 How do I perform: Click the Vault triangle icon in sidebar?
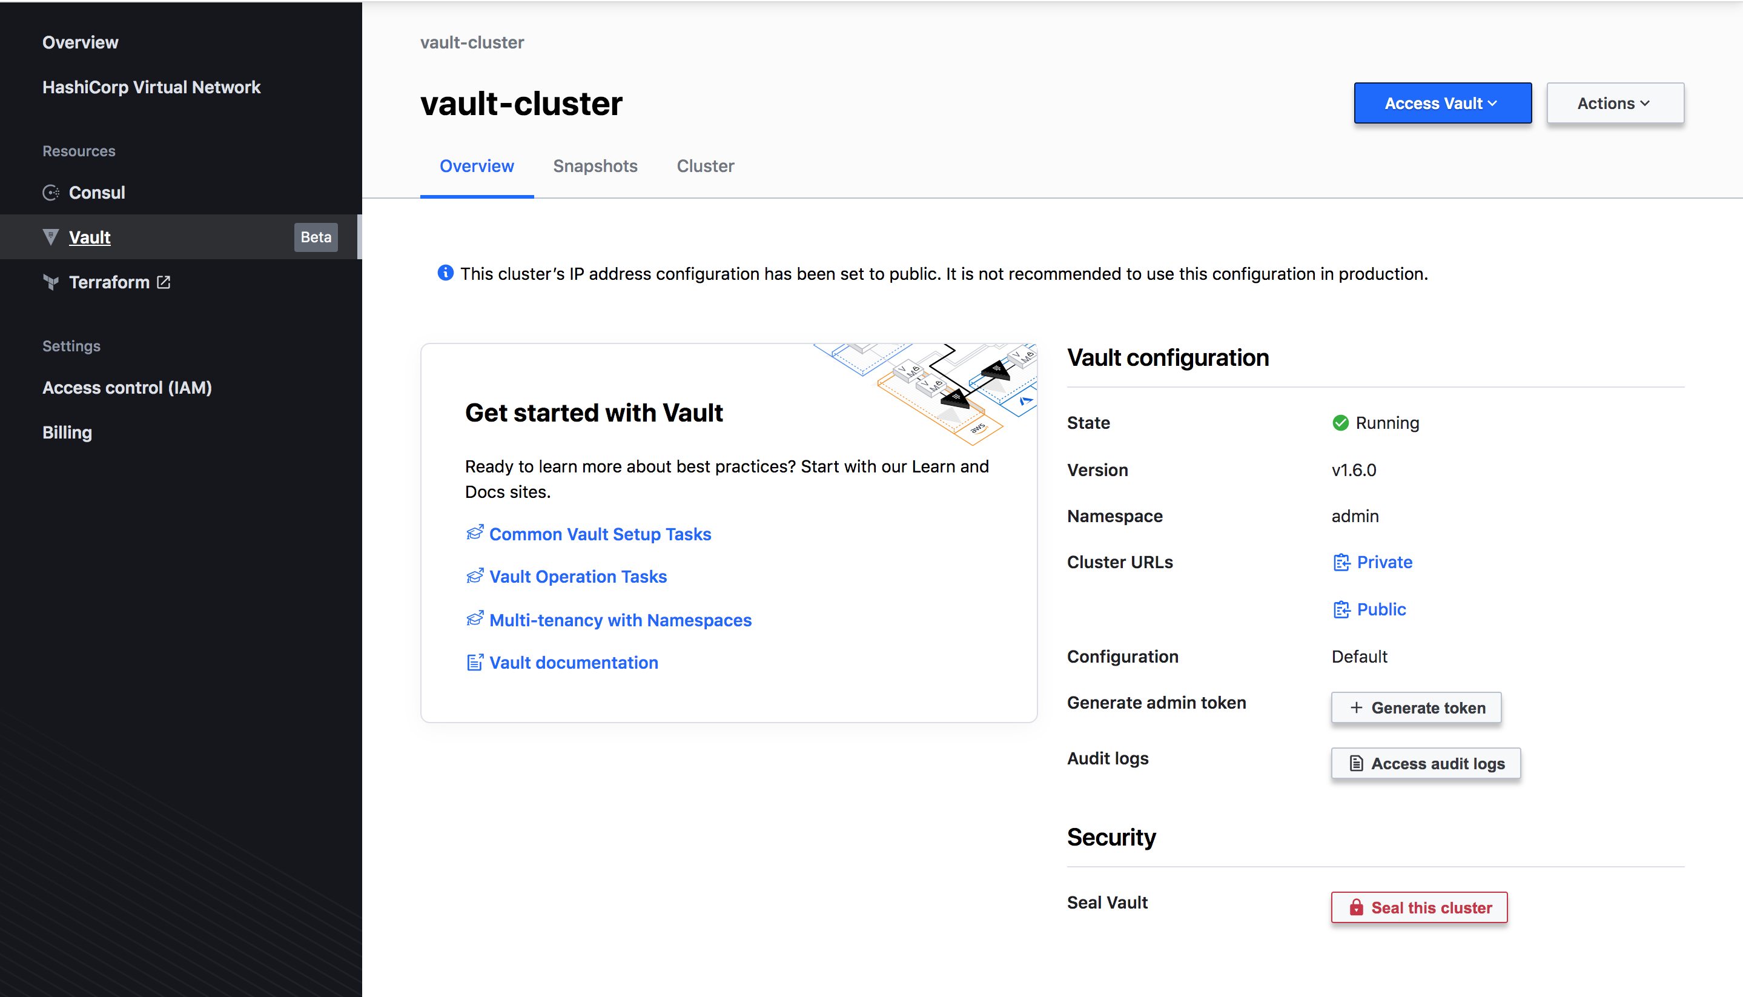coord(51,237)
